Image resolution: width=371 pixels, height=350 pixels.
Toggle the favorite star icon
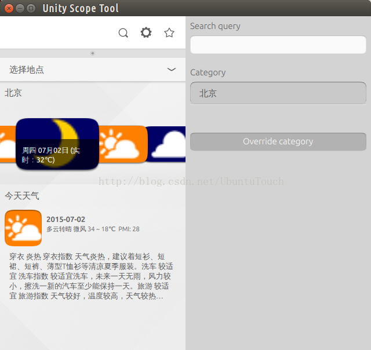click(169, 32)
